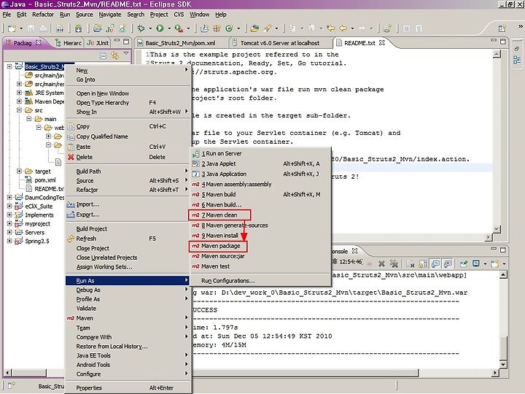Image resolution: width=525 pixels, height=394 pixels.
Task: Select Maven test in Run As submenu
Action: [261, 266]
